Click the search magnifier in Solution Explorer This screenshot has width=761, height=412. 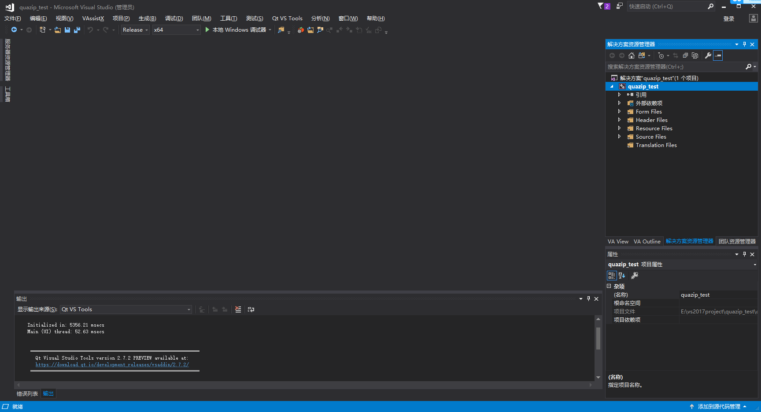(x=748, y=67)
